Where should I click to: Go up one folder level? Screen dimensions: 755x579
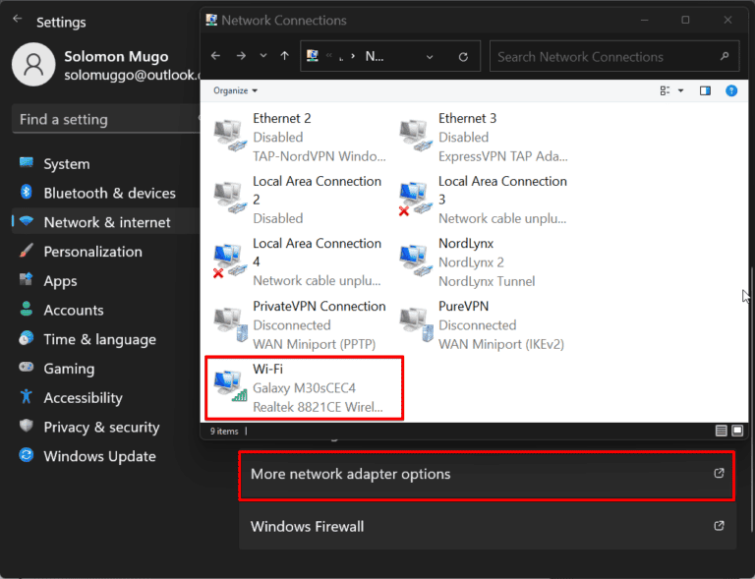pyautogui.click(x=284, y=57)
